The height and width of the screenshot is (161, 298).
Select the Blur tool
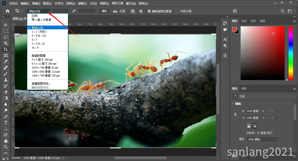(6, 104)
